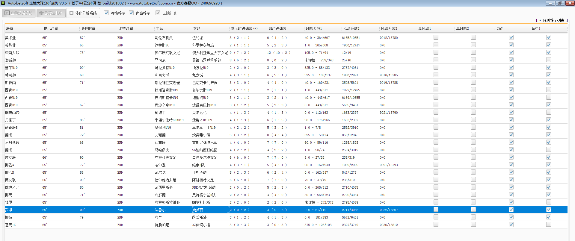Sort by the 联赛 column header

point(10,29)
